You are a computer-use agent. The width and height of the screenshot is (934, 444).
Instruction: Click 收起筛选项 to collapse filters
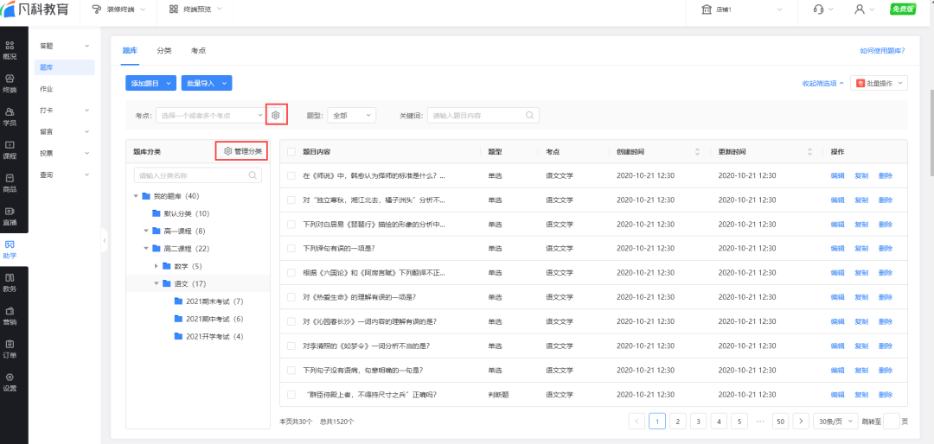tap(822, 83)
